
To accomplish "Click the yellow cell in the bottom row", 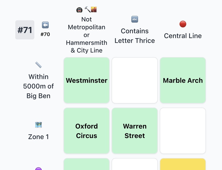I will [x=183, y=164].
